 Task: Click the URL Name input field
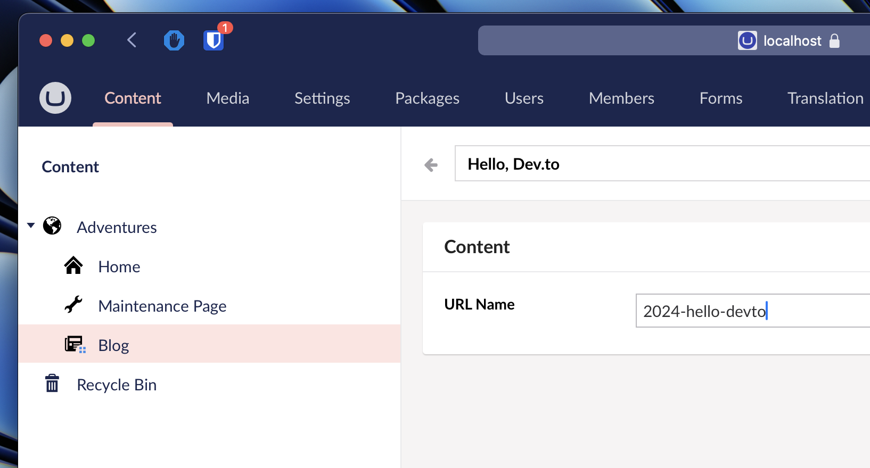751,311
